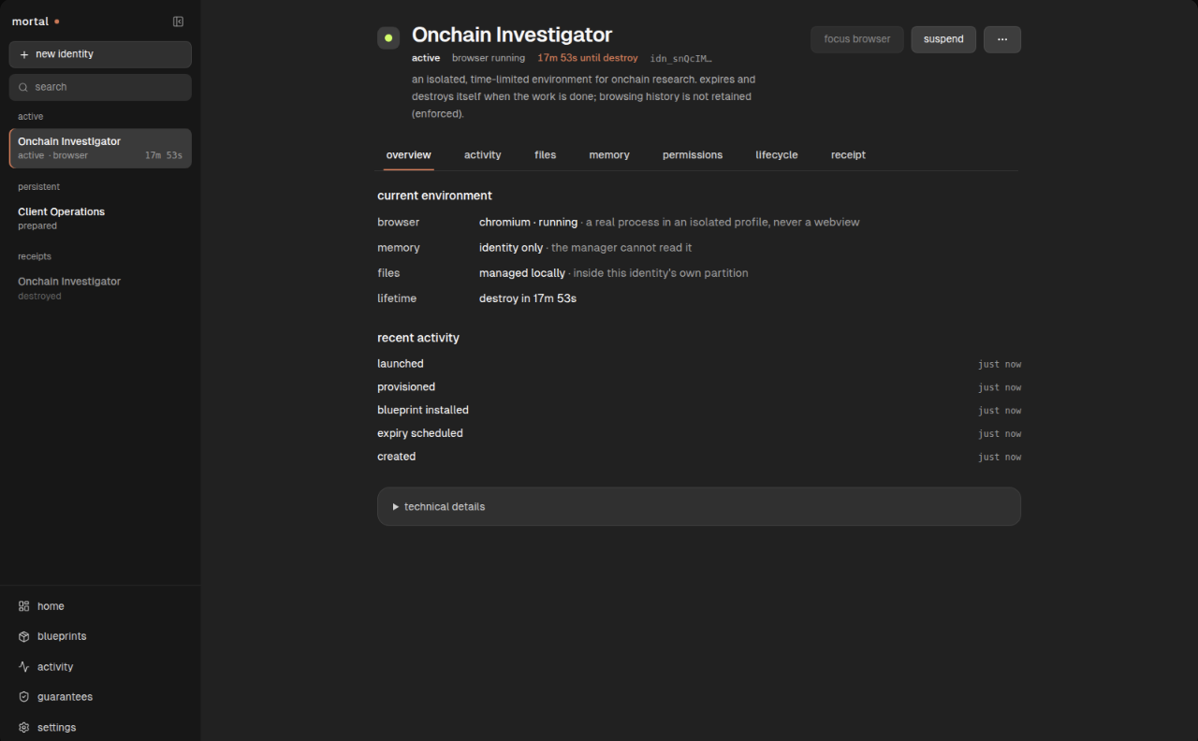
Task: Click 'chromium · running' browser value
Action: click(528, 223)
